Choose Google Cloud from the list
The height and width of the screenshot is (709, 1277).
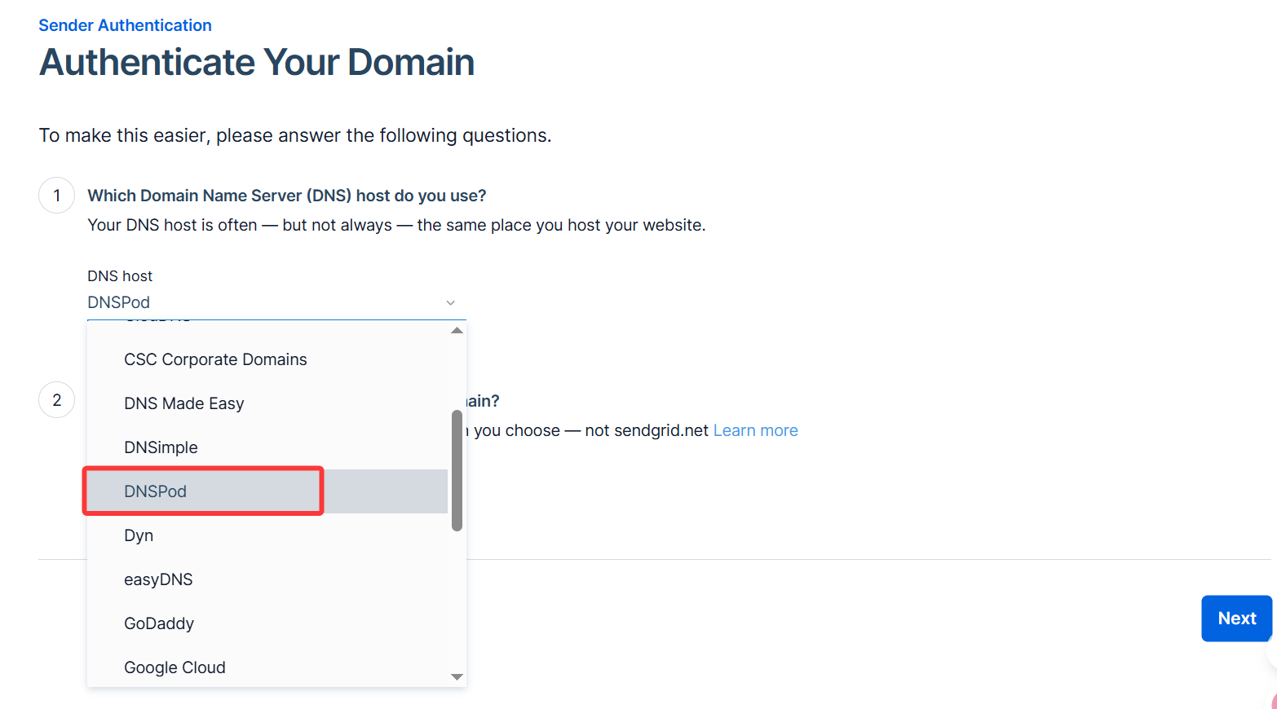pos(175,668)
